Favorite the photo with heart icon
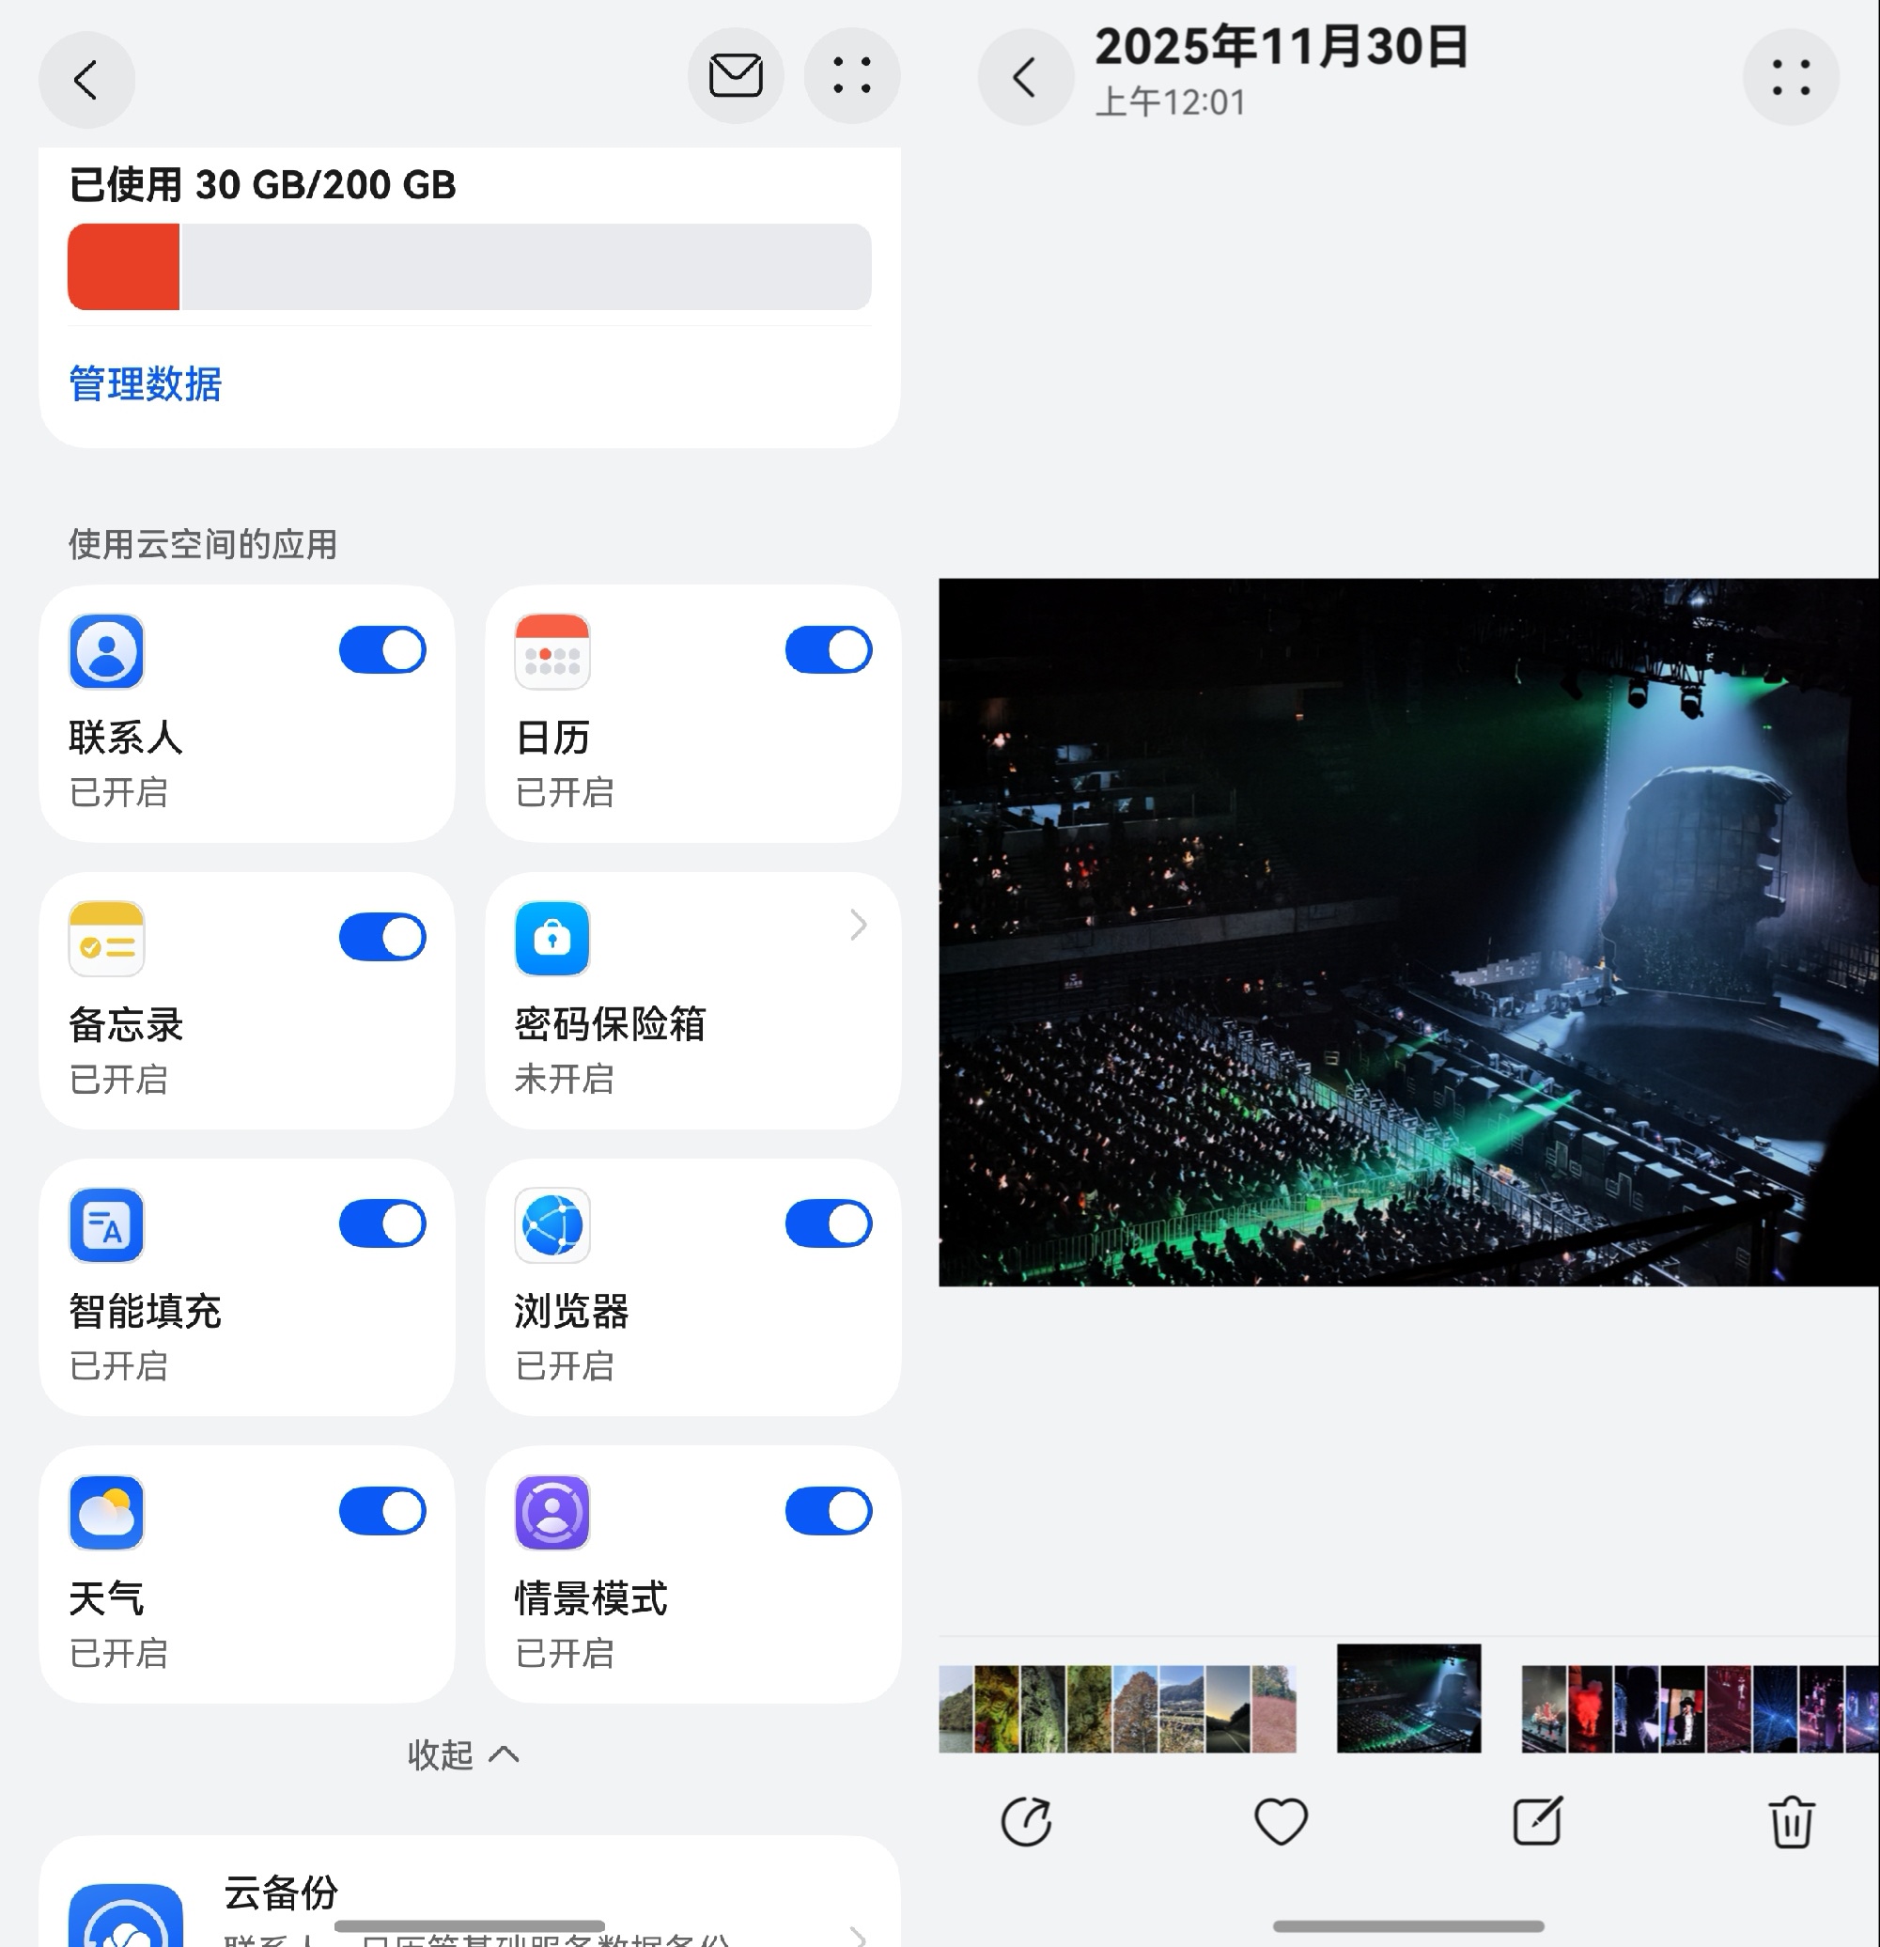The width and height of the screenshot is (1880, 1947). coord(1282,1821)
